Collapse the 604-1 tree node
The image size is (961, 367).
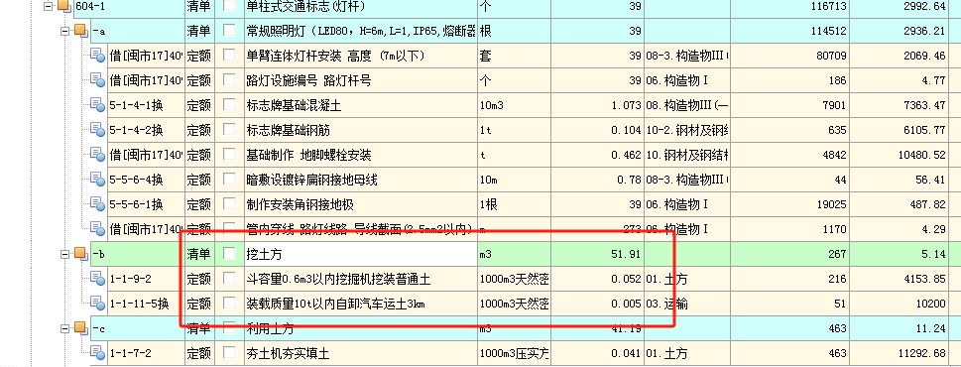pyautogui.click(x=48, y=6)
